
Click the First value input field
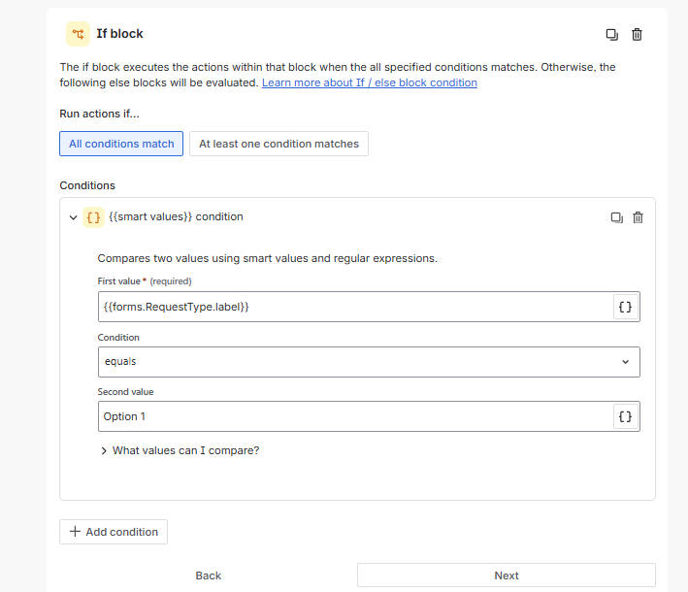[355, 307]
